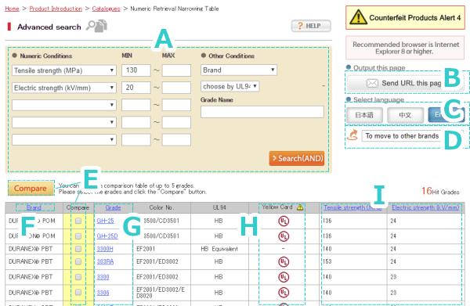470x306 pixels.
Task: Go to Home breadcrumb
Action: 12,9
